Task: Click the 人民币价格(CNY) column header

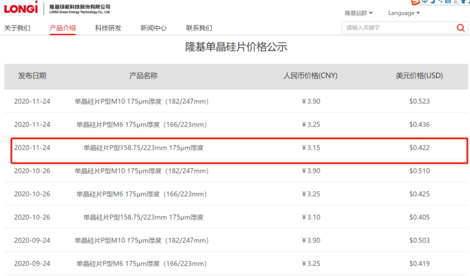Action: [311, 76]
